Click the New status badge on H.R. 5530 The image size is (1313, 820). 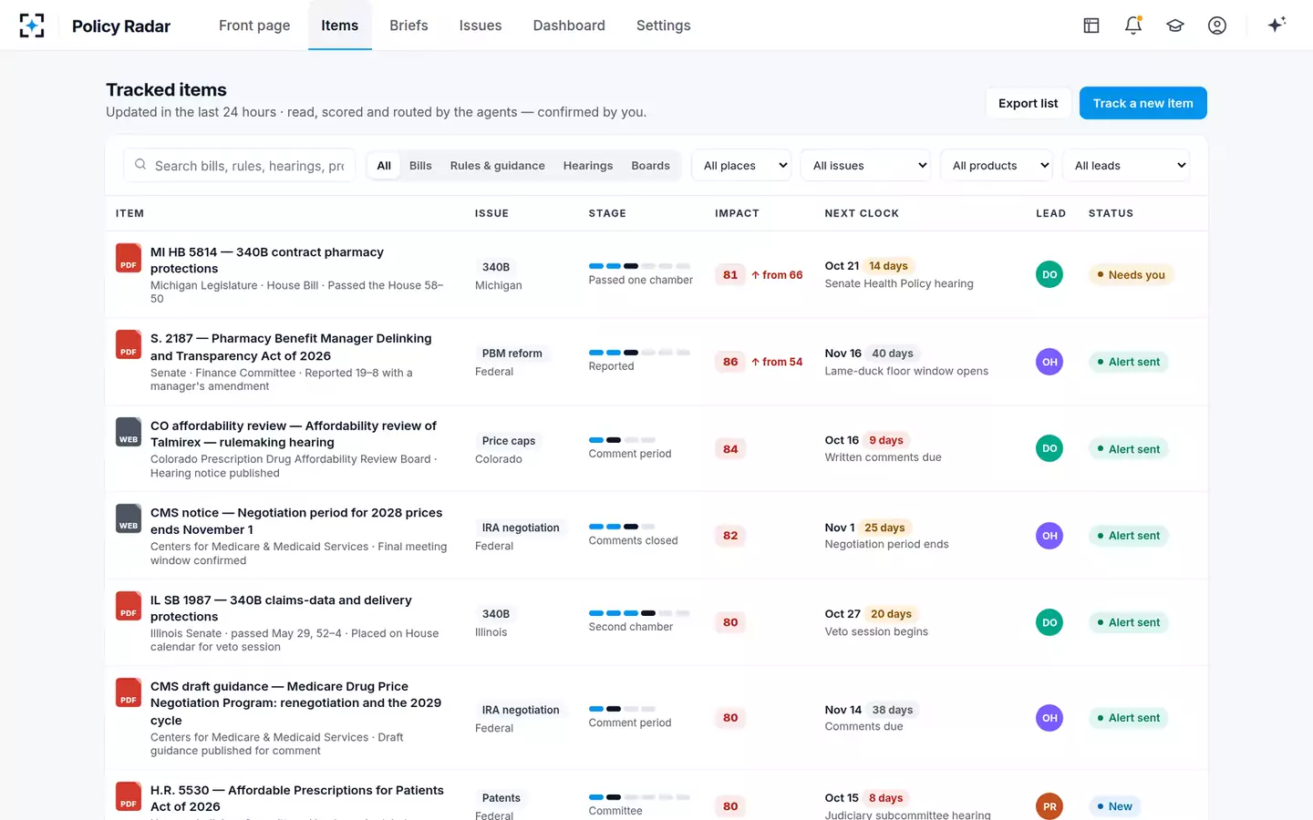click(1114, 806)
